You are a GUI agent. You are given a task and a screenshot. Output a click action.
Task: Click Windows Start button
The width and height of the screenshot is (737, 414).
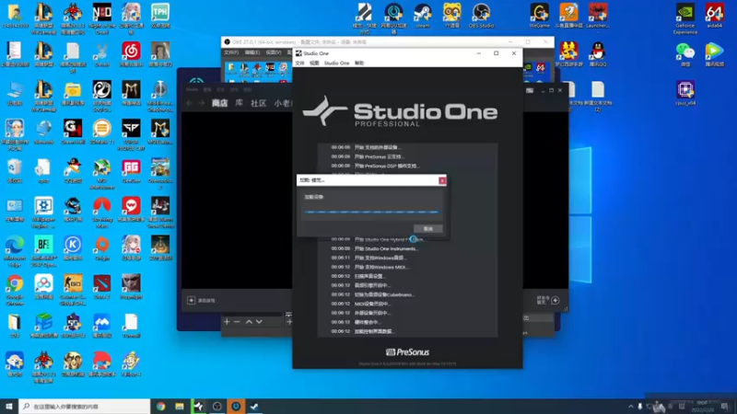pyautogui.click(x=9, y=407)
